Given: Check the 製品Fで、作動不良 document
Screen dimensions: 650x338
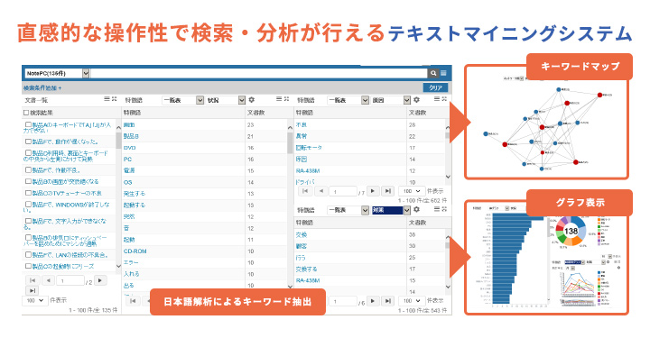Looking at the screenshot, I should [28, 169].
